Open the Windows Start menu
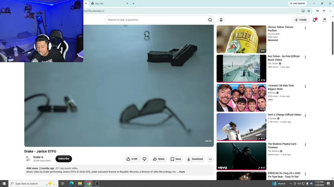This screenshot has height=187, width=334. point(4,184)
